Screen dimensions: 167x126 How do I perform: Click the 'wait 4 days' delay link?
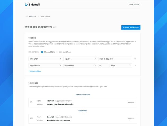[83, 110]
